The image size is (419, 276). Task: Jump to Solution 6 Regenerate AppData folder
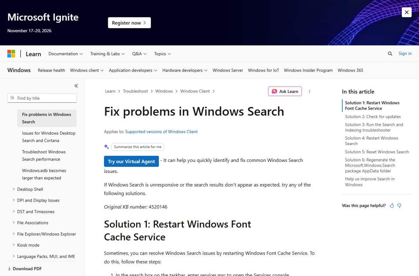tap(370, 165)
